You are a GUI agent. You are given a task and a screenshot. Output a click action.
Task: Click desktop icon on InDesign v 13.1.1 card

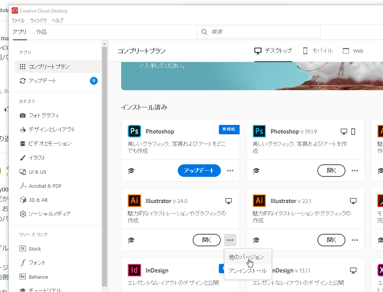pyautogui.click(x=353, y=270)
